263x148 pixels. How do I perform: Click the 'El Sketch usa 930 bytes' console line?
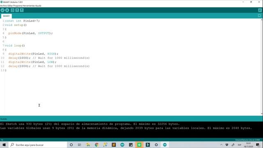pos(90,124)
